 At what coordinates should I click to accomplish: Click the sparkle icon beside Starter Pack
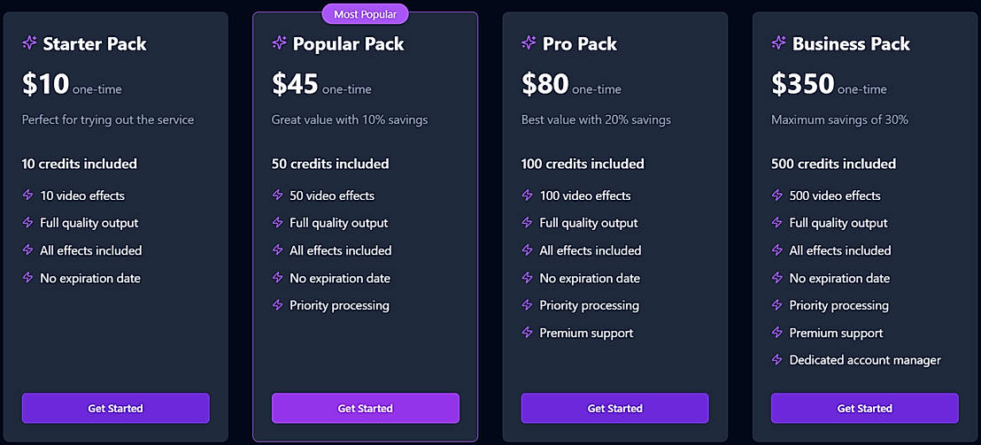[x=29, y=42]
